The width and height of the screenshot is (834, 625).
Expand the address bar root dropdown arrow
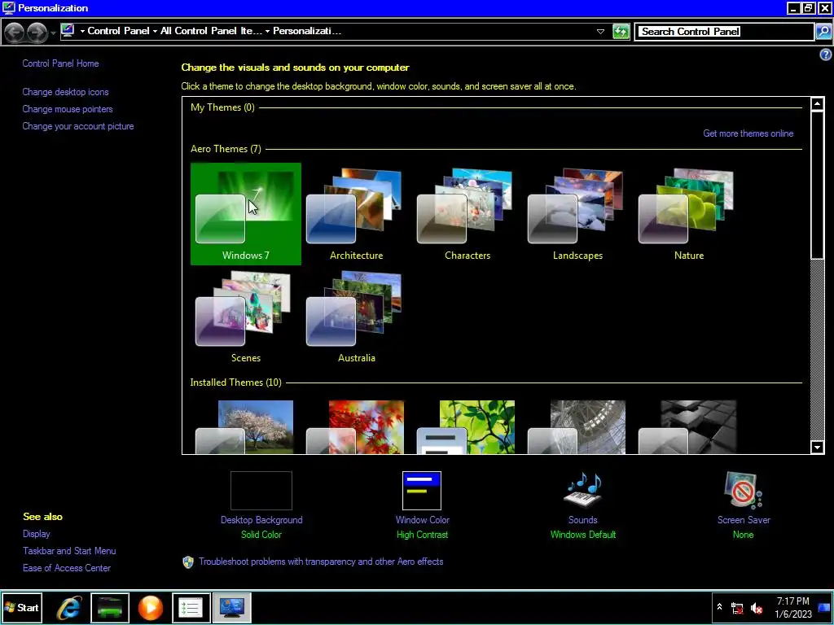(82, 32)
